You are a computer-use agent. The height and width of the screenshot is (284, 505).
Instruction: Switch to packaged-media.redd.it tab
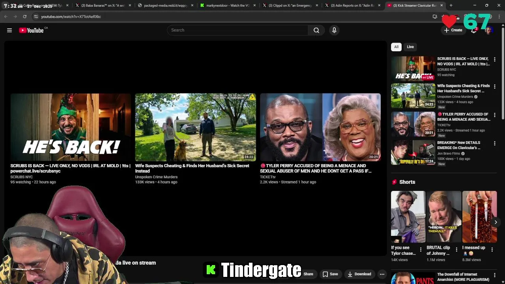click(x=166, y=6)
